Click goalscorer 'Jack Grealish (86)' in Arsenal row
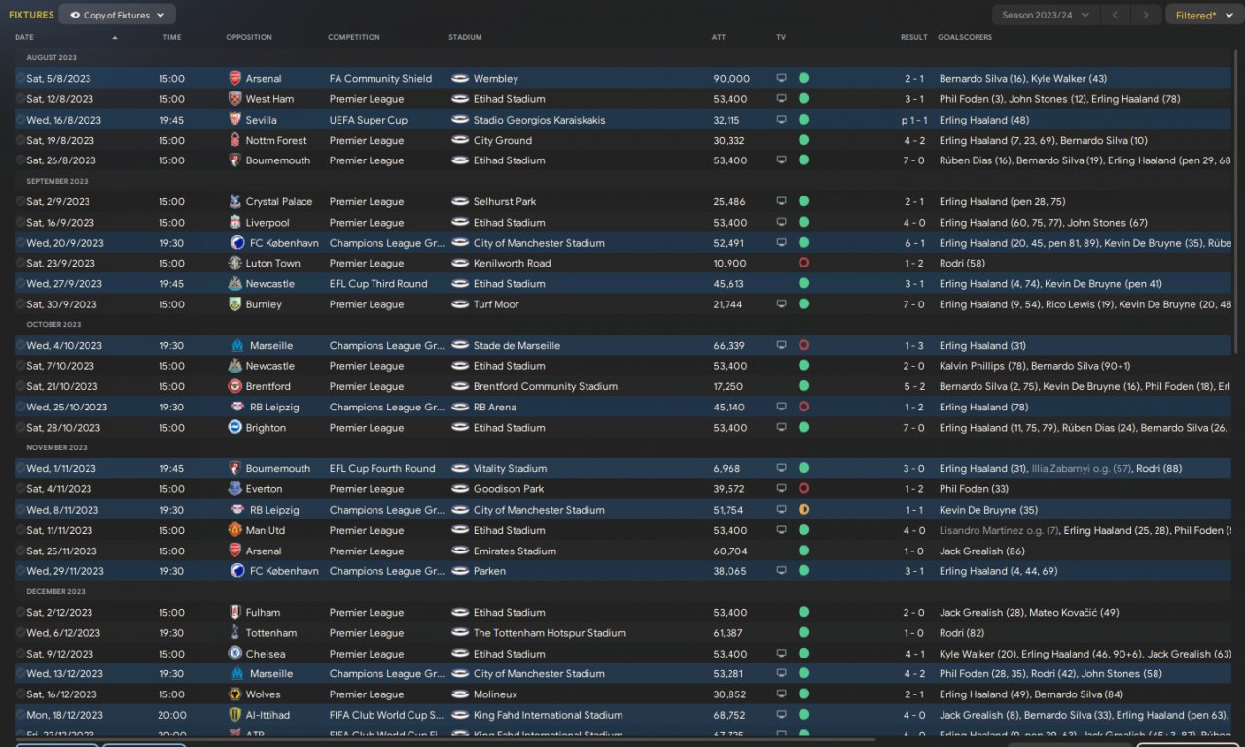Screen dimensions: 1245x747 click(982, 551)
